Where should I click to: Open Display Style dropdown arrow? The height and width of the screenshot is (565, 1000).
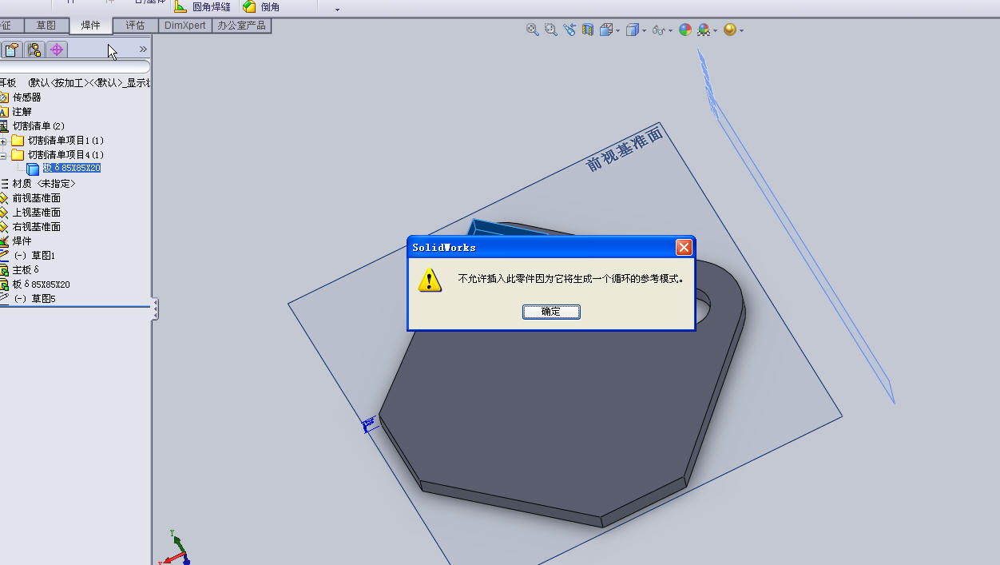[x=645, y=31]
